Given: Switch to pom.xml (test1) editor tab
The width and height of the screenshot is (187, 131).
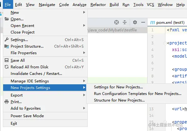Looking at the screenshot, I should [167, 22].
